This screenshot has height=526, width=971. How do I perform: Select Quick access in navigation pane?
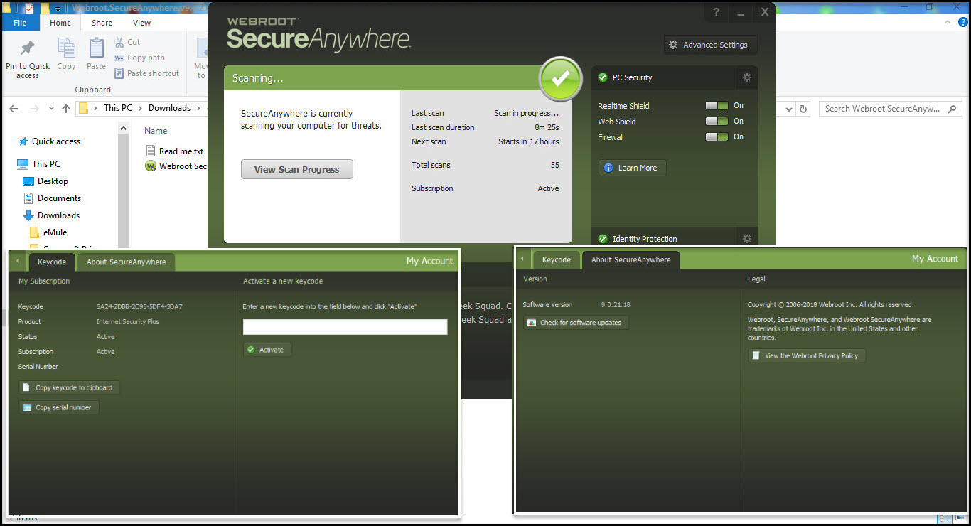[49, 141]
